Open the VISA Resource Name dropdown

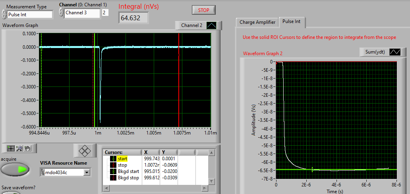(87, 173)
